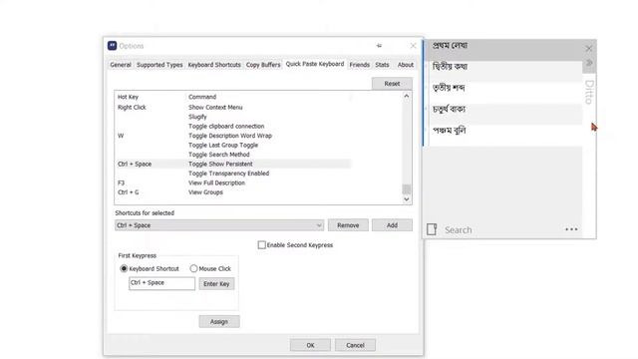The image size is (638, 359).
Task: Click the Ditto app icon in Options title bar
Action: click(x=112, y=46)
